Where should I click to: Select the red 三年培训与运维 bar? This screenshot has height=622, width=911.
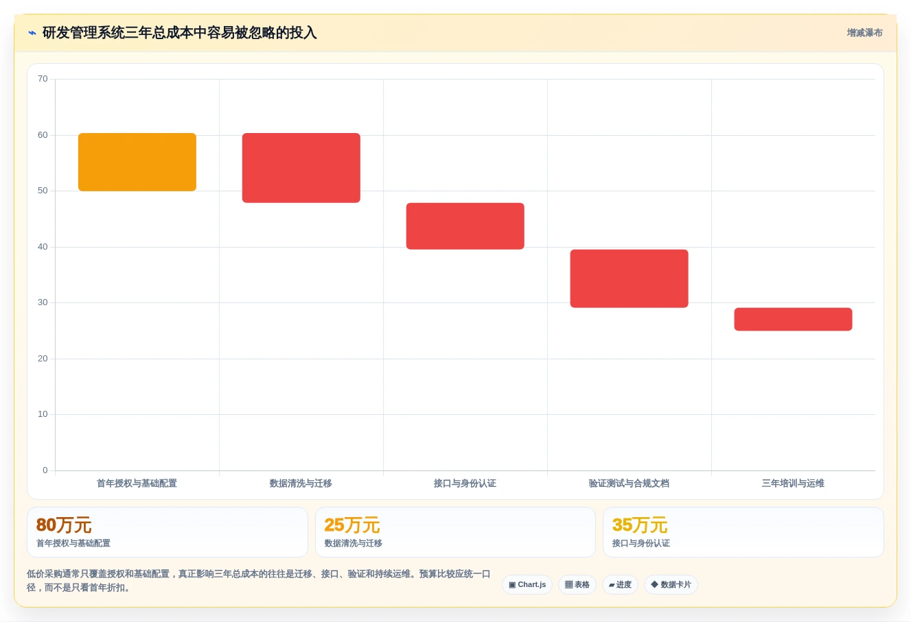click(794, 320)
